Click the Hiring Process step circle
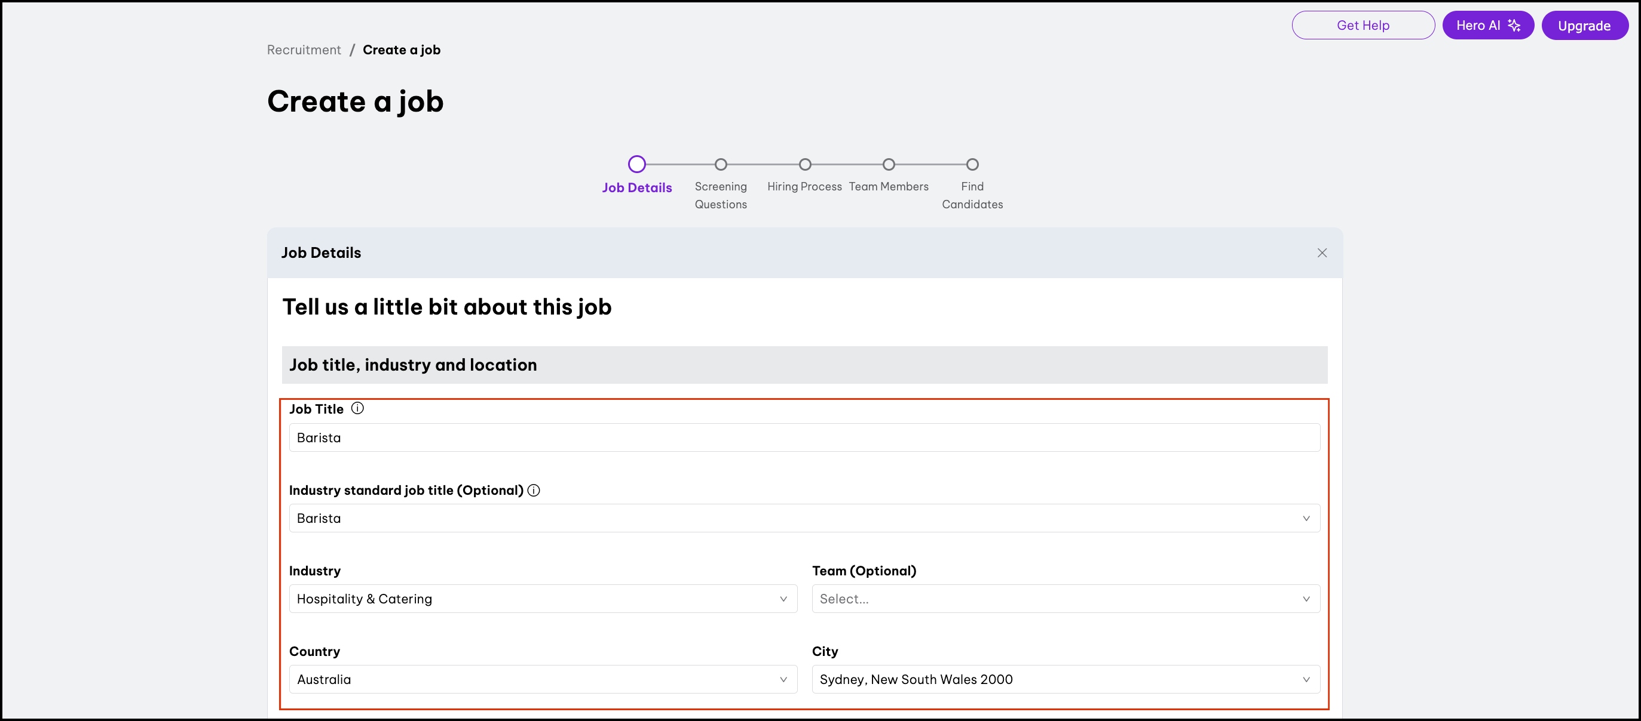This screenshot has width=1641, height=721. 804,164
